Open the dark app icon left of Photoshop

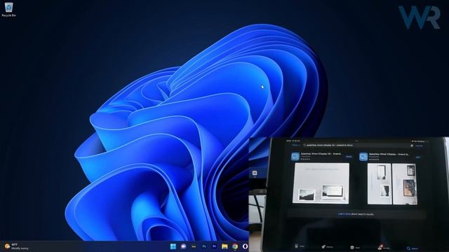coord(194,246)
